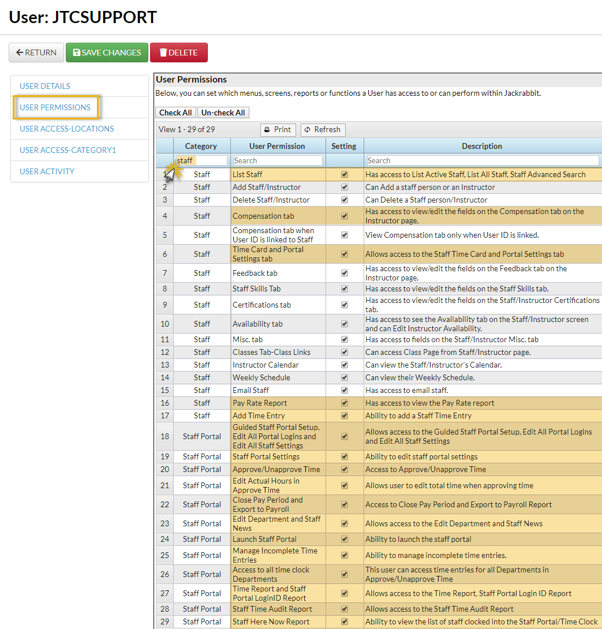
Task: Click the Return button
Action: point(36,53)
